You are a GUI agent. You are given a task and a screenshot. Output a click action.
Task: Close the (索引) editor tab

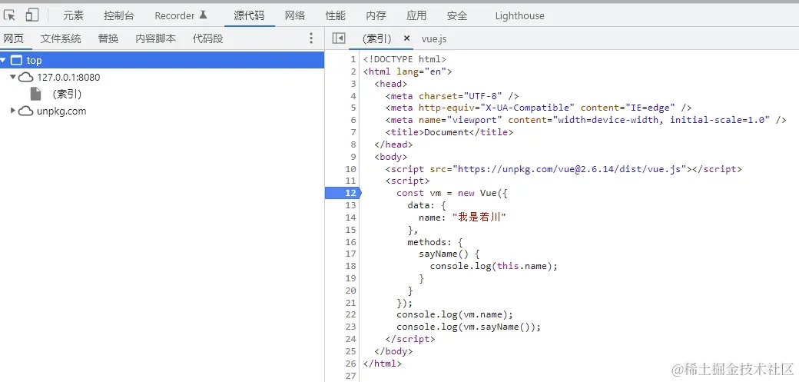coord(406,38)
